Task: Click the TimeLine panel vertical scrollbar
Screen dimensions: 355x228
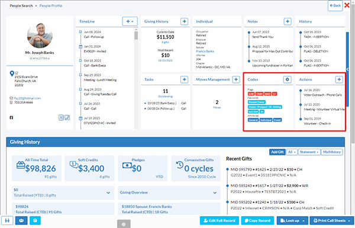Action: click(136, 78)
